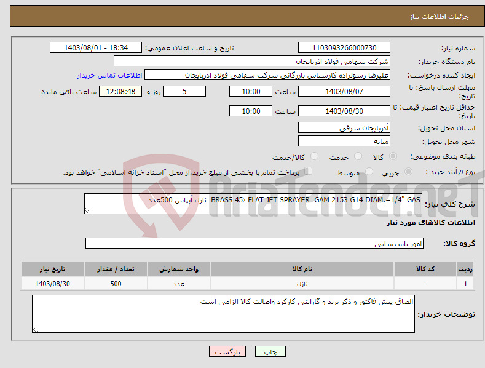Click the goods group field امور تاسیساتی
Viewport: 485px width, 368px height.
[x=254, y=244]
